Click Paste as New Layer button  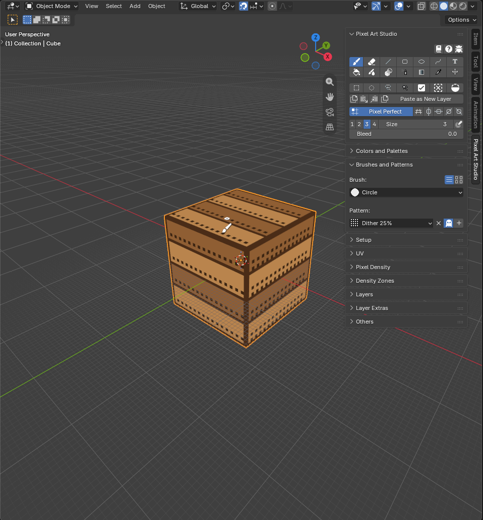tap(426, 99)
